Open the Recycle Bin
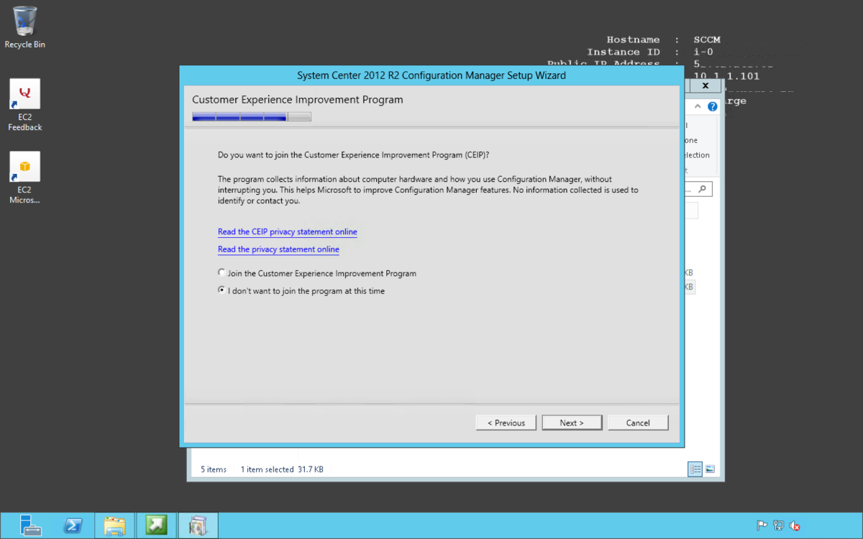Viewport: 863px width, 539px height. point(24,24)
